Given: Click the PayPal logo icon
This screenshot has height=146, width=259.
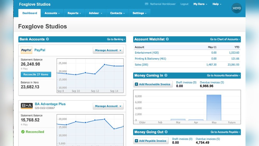Looking at the screenshot, I should [26, 50].
